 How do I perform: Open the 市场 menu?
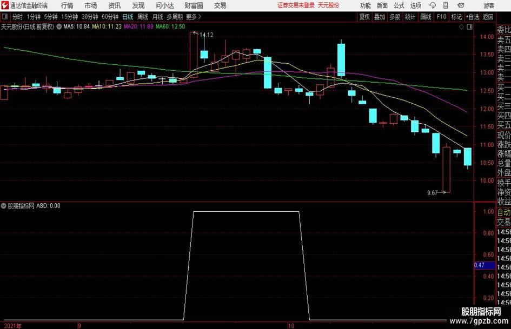tap(91, 5)
